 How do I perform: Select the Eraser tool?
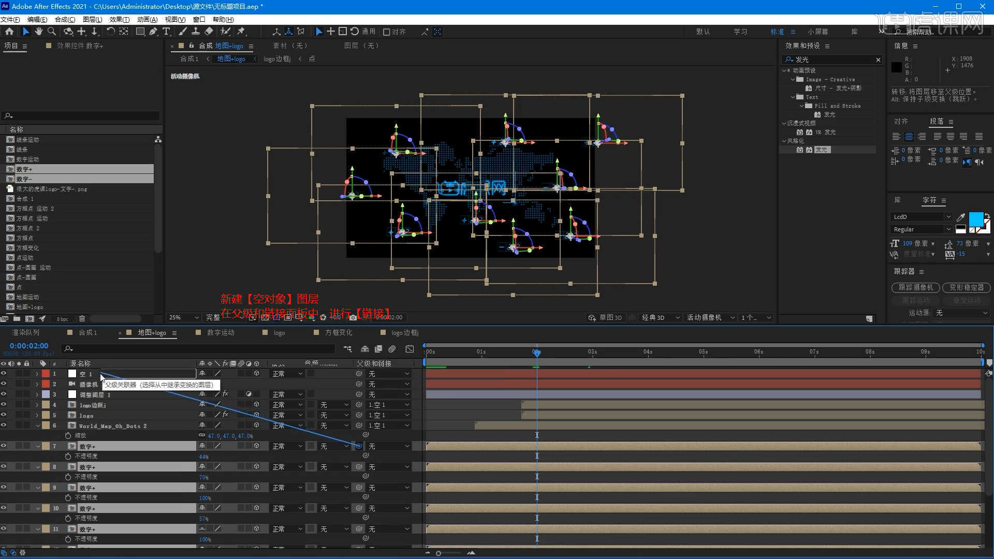[x=209, y=32]
